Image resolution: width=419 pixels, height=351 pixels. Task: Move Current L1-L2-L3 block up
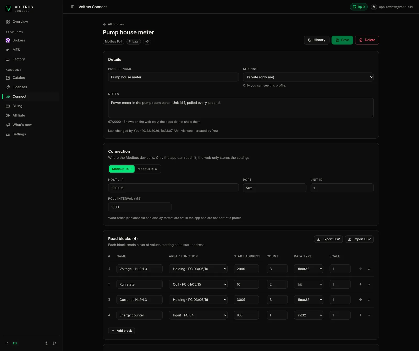[x=360, y=300]
